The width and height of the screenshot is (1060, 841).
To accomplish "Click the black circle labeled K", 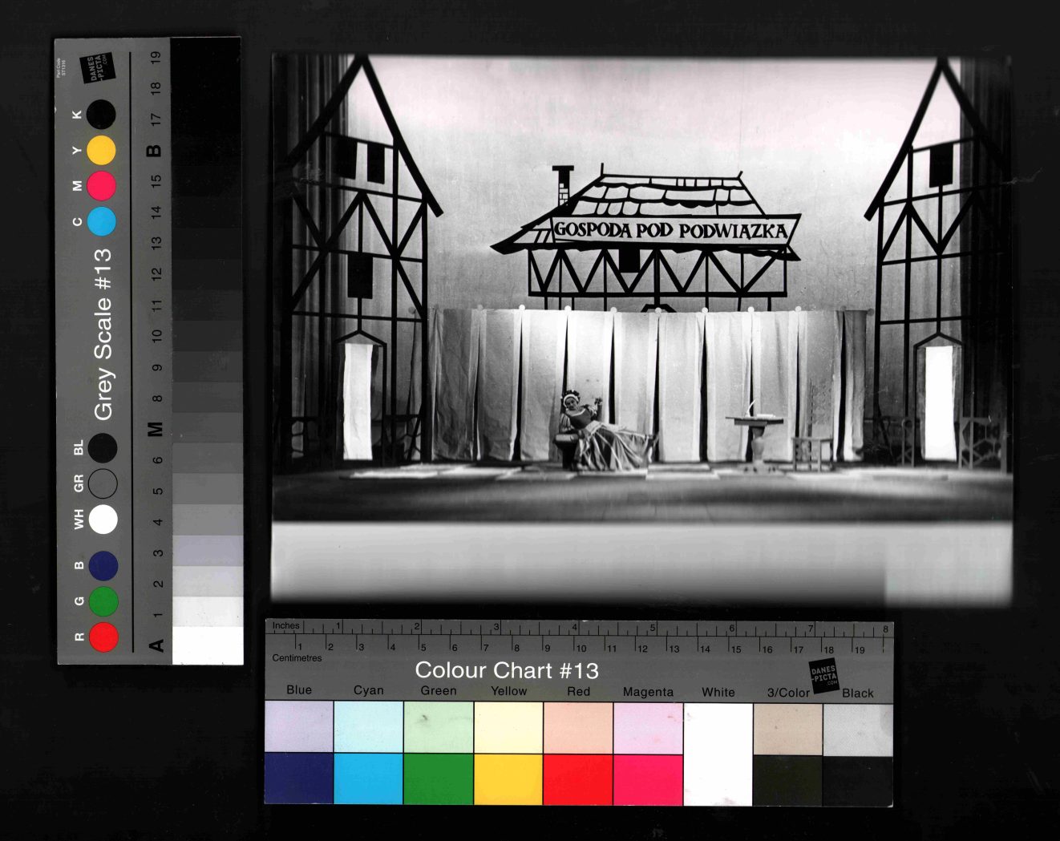I will tap(101, 115).
